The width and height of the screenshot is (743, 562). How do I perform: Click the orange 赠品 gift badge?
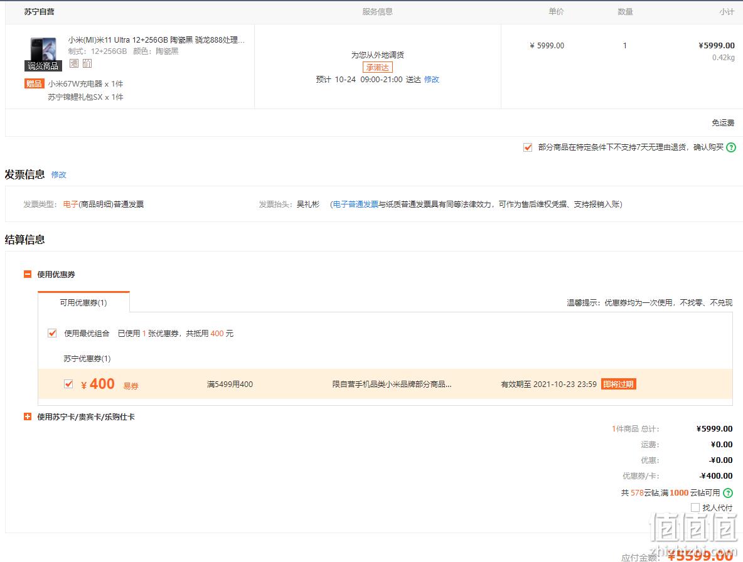tap(34, 84)
